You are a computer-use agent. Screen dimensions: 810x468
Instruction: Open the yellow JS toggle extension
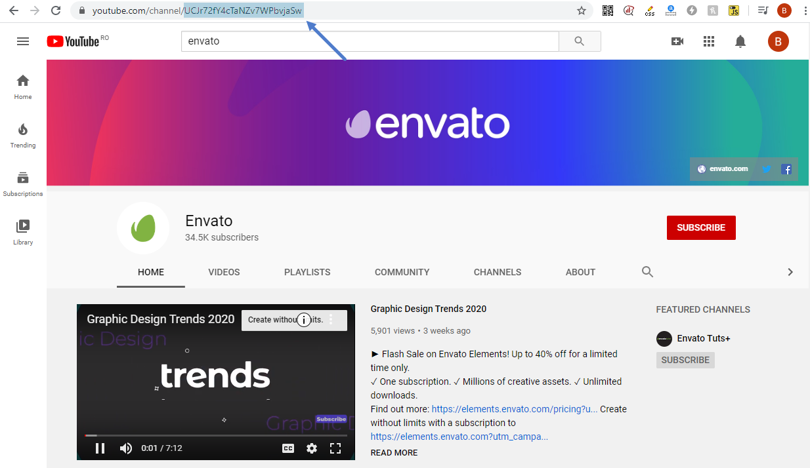click(x=734, y=10)
